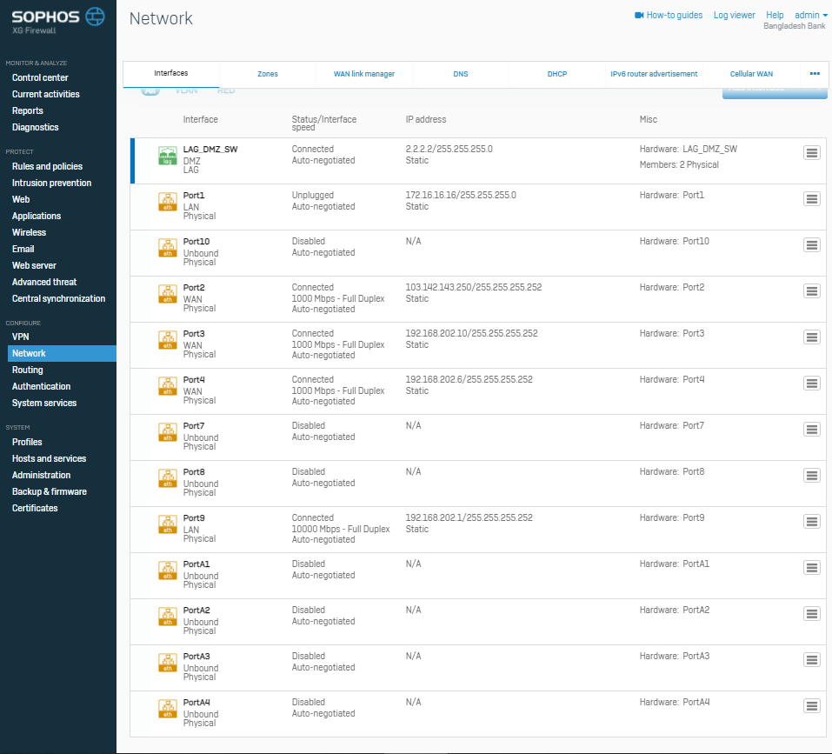Open the hamburger menu for PortA3

point(812,661)
